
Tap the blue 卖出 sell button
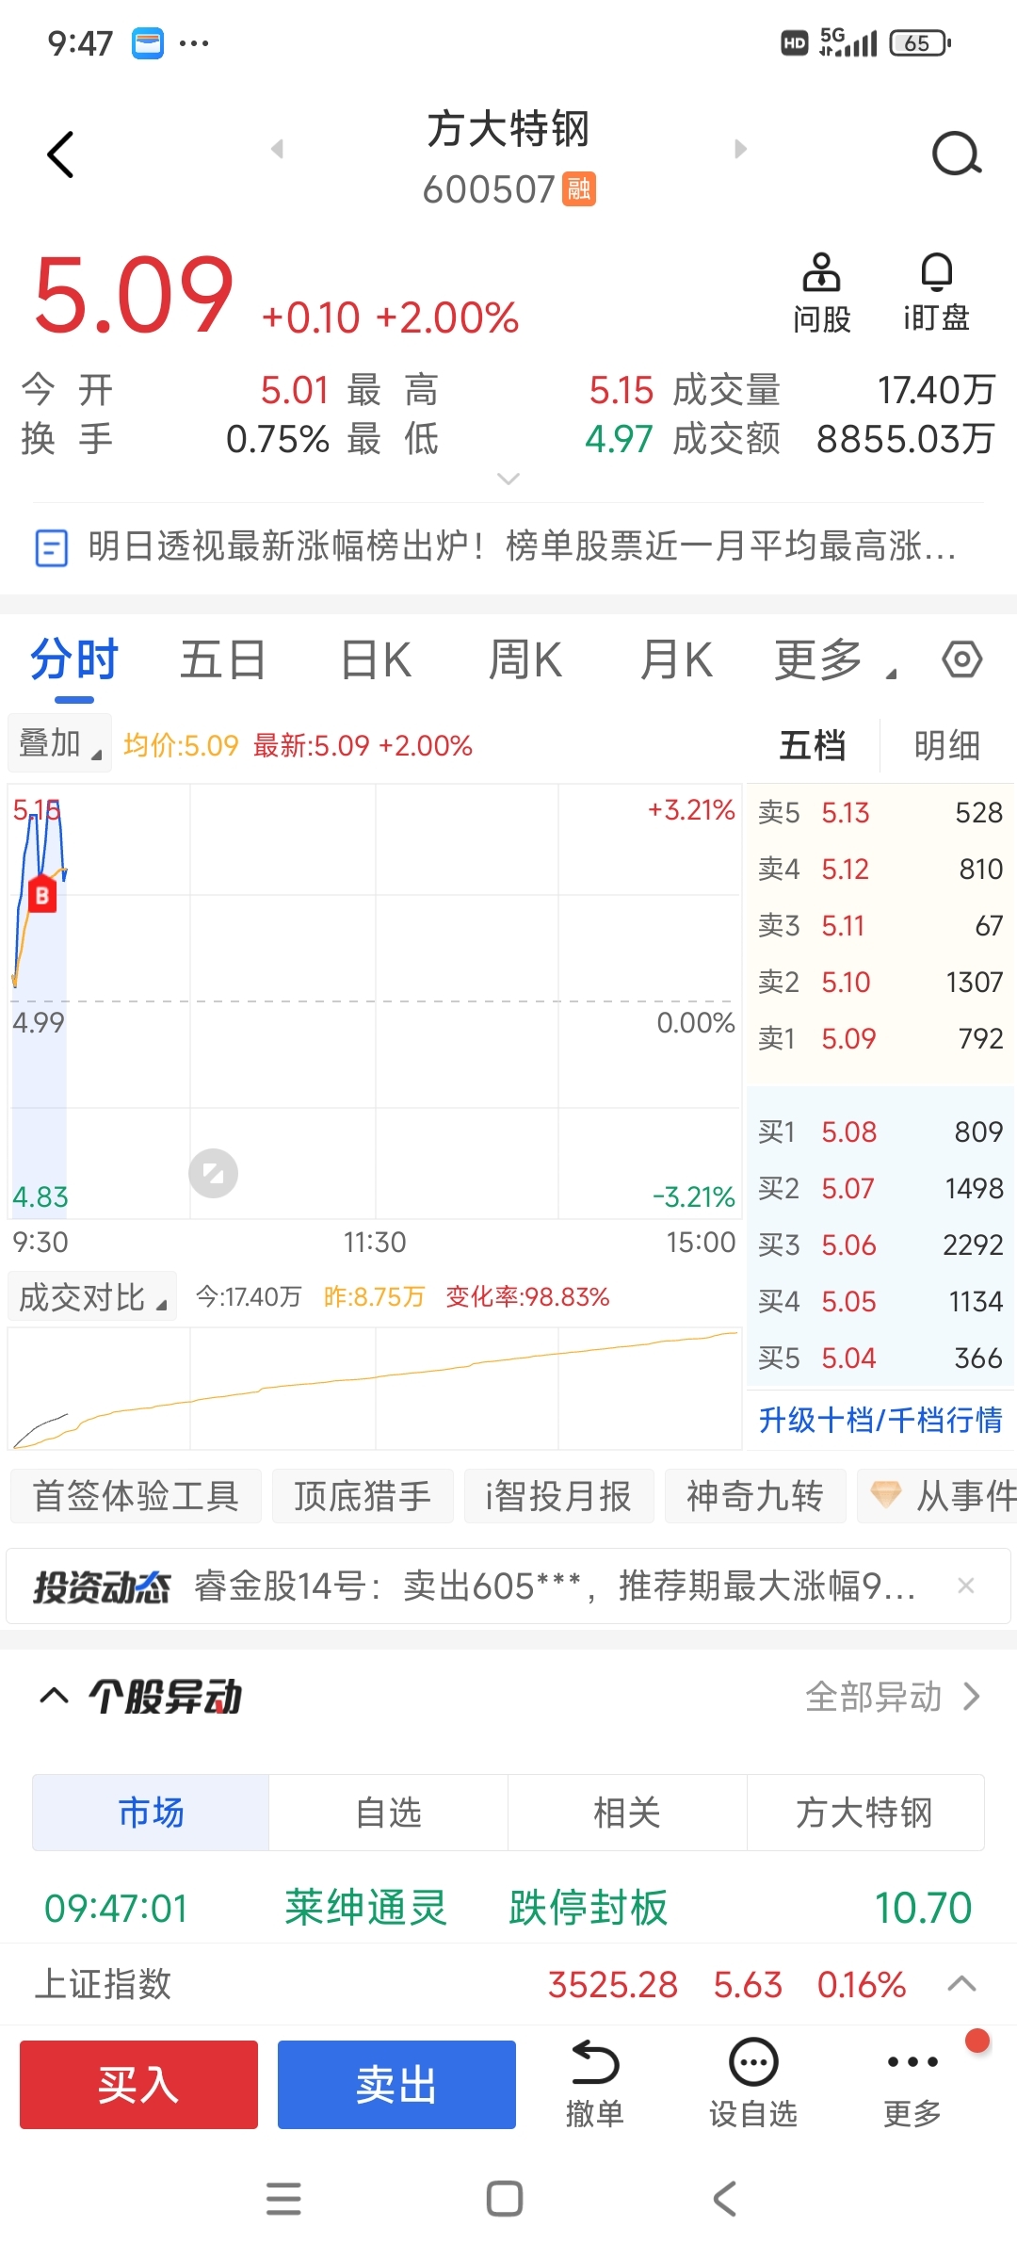[396, 2084]
